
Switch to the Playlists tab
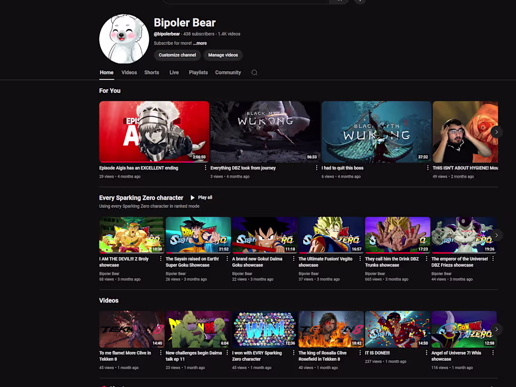coord(198,72)
